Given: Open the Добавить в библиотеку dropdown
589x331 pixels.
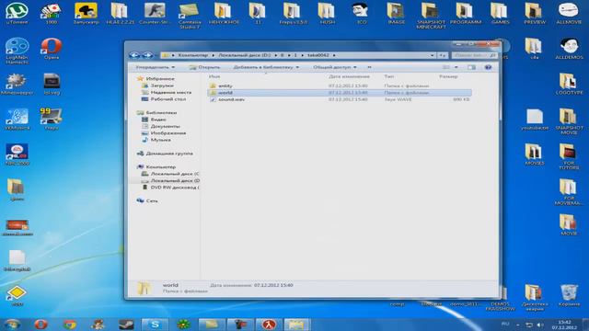Looking at the screenshot, I should click(266, 67).
